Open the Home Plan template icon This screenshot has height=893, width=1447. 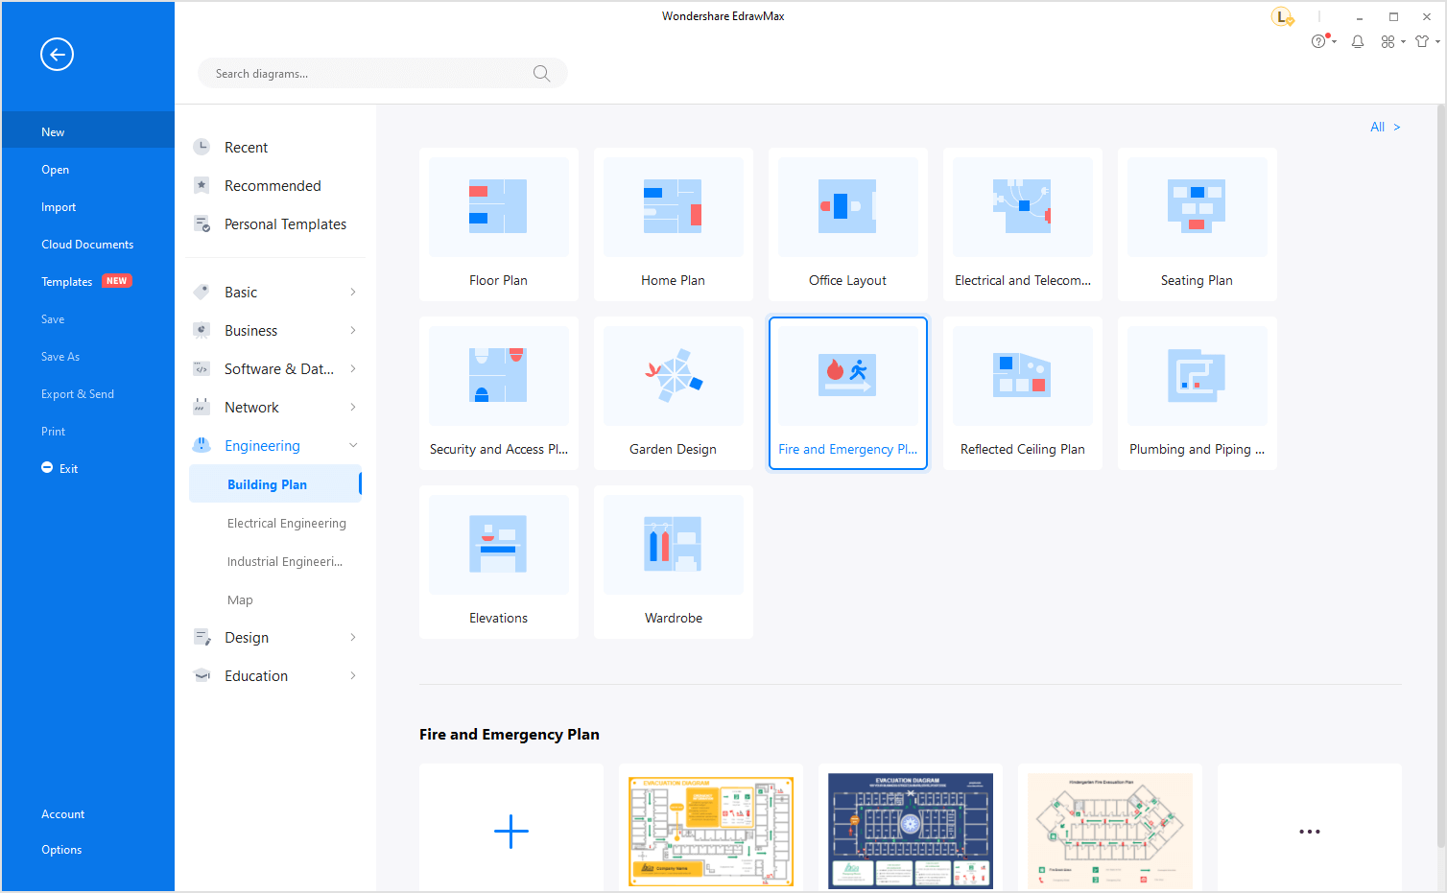(x=673, y=206)
